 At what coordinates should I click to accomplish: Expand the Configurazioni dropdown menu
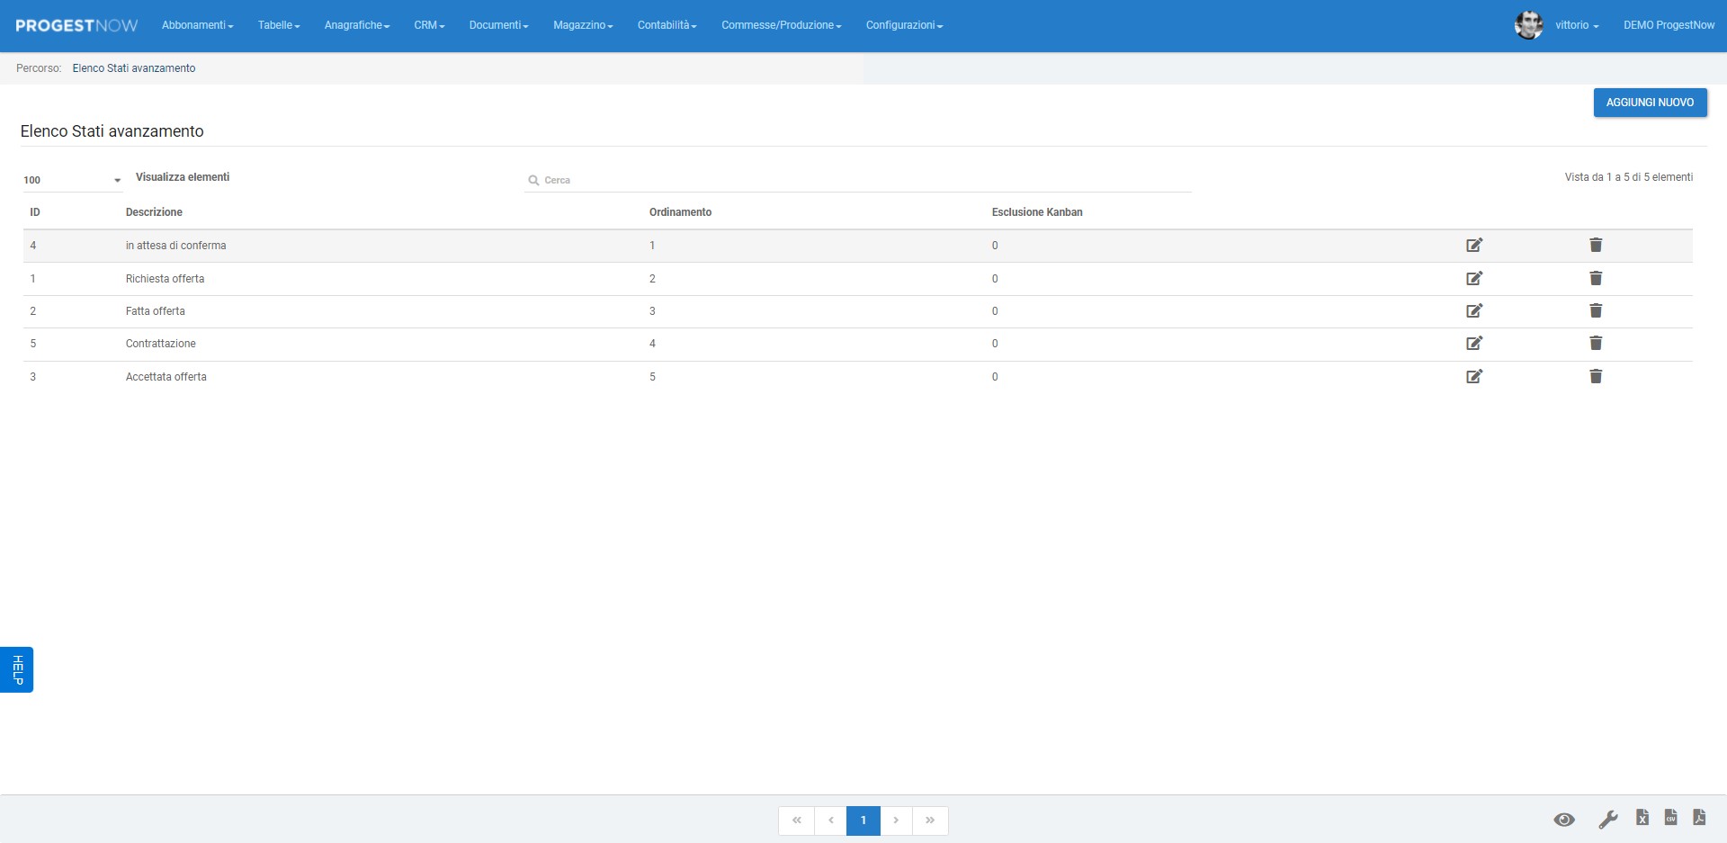point(904,25)
